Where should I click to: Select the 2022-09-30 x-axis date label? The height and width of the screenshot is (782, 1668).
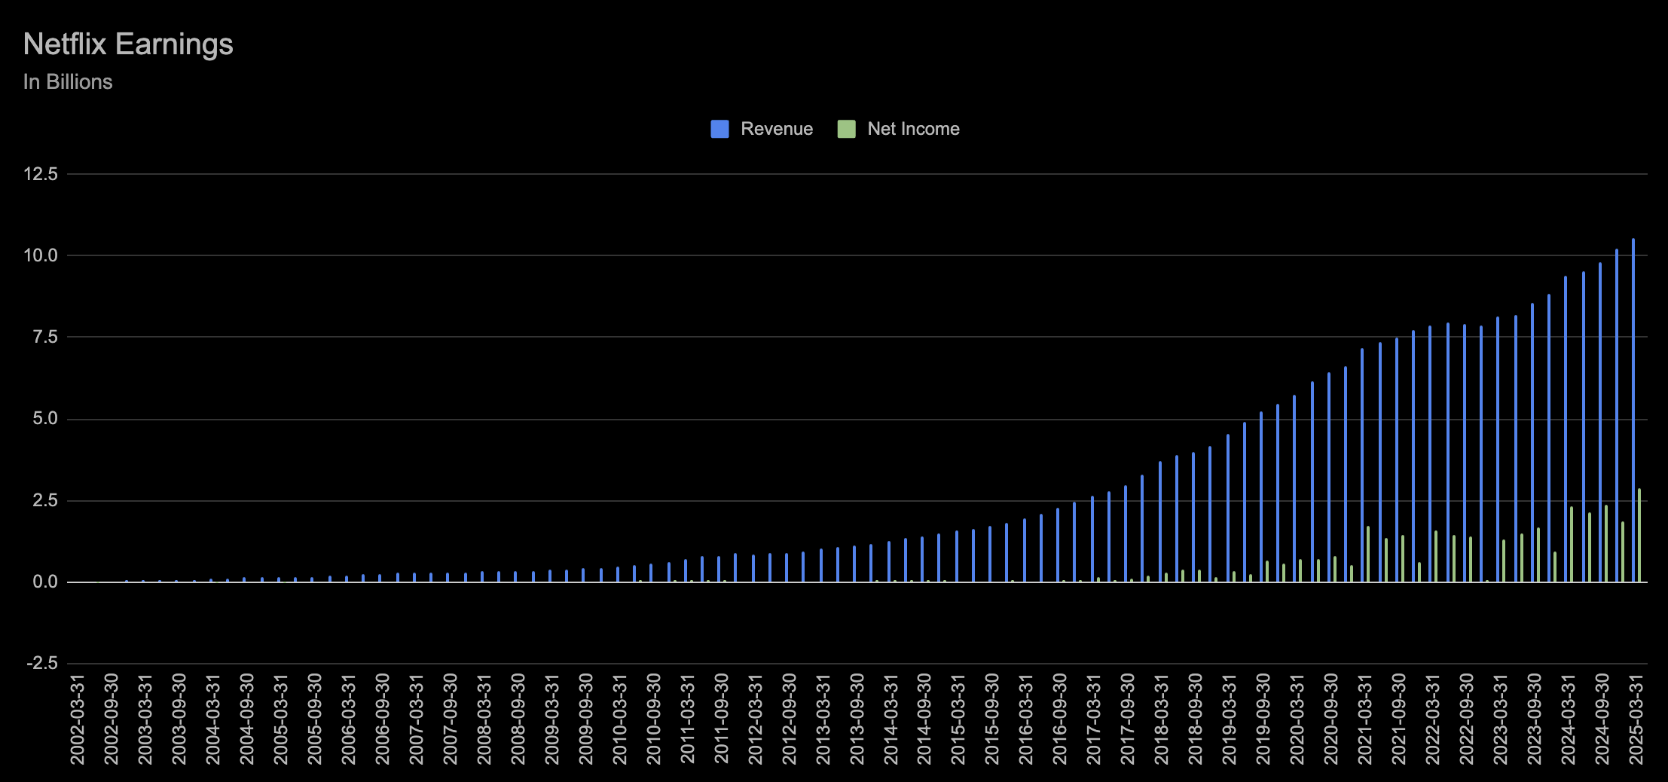pyautogui.click(x=1467, y=719)
